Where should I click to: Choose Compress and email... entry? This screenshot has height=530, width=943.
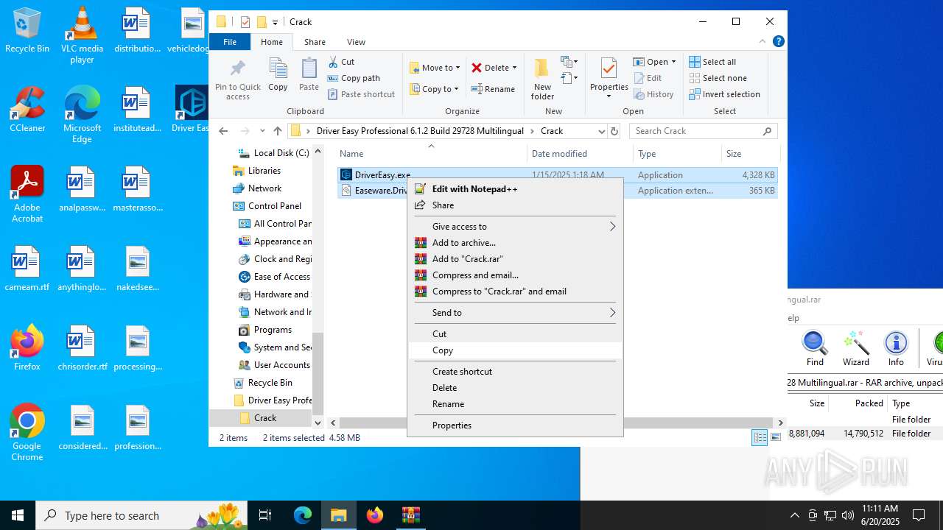(x=515, y=275)
